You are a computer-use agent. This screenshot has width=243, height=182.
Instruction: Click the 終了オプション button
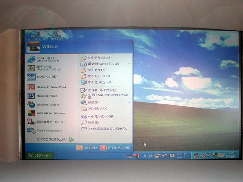click(115, 148)
